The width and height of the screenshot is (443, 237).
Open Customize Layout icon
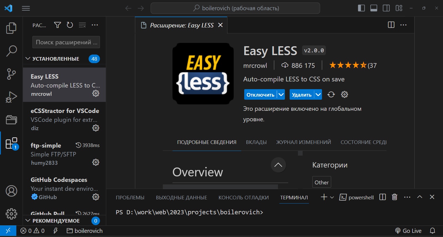[399, 8]
